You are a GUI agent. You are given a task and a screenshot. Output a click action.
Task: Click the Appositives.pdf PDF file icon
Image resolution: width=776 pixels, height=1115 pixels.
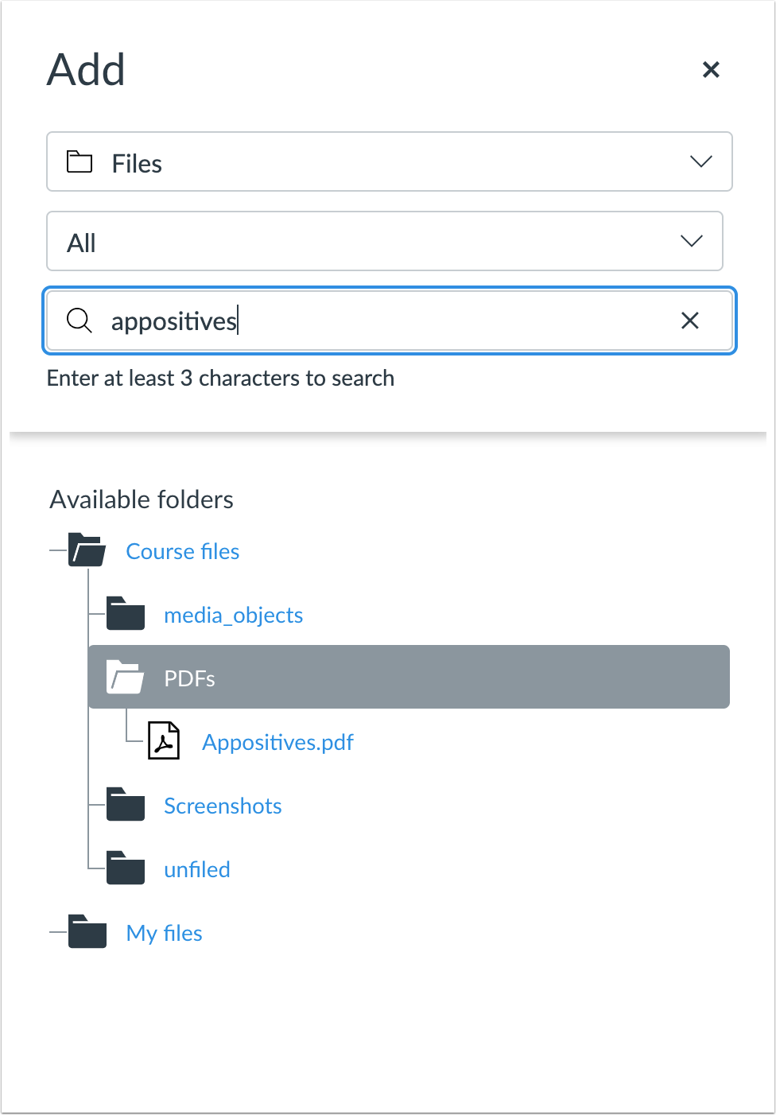[164, 741]
